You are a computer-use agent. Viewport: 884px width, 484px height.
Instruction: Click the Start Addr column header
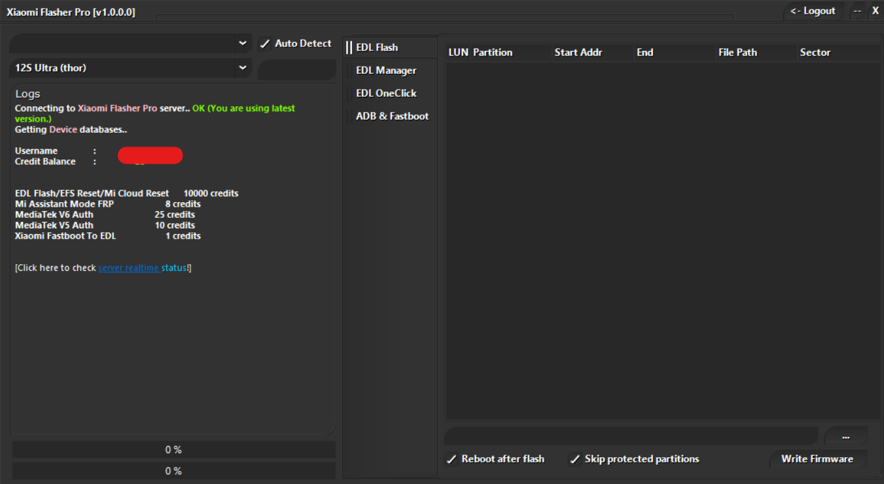point(578,52)
